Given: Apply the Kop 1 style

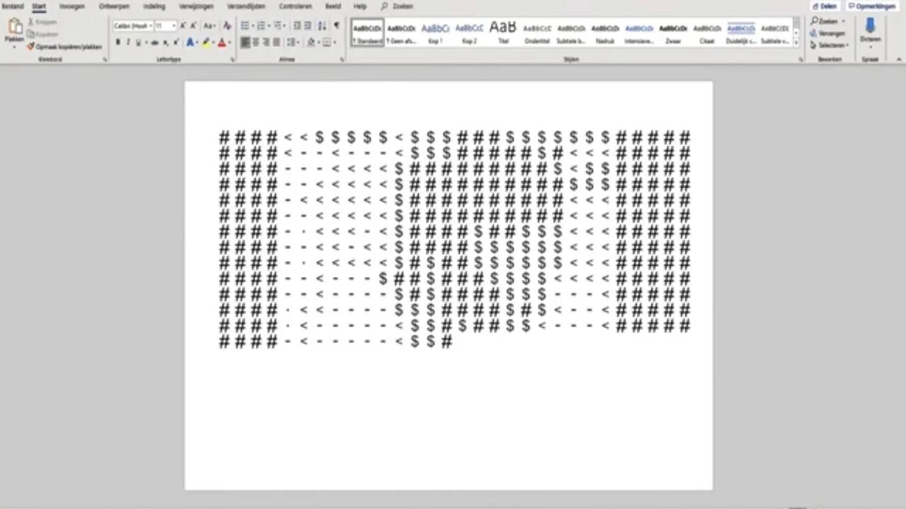Looking at the screenshot, I should pyautogui.click(x=435, y=33).
